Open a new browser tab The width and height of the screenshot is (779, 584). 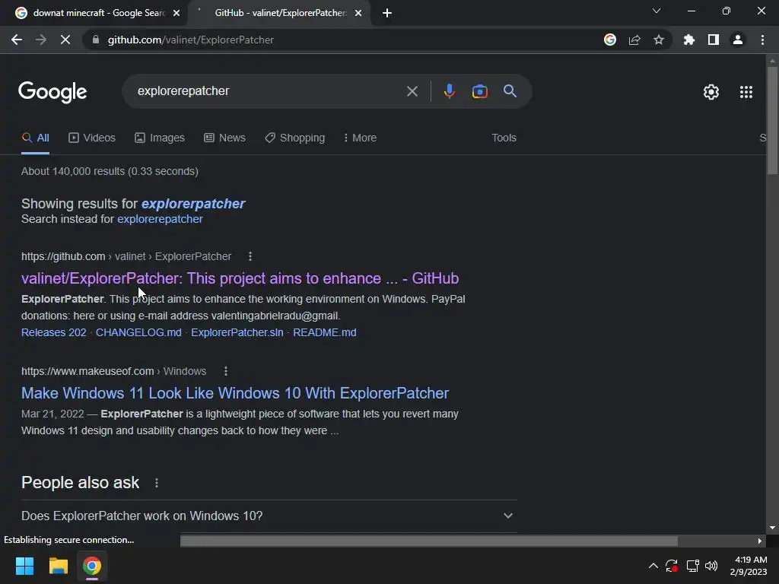pyautogui.click(x=387, y=13)
